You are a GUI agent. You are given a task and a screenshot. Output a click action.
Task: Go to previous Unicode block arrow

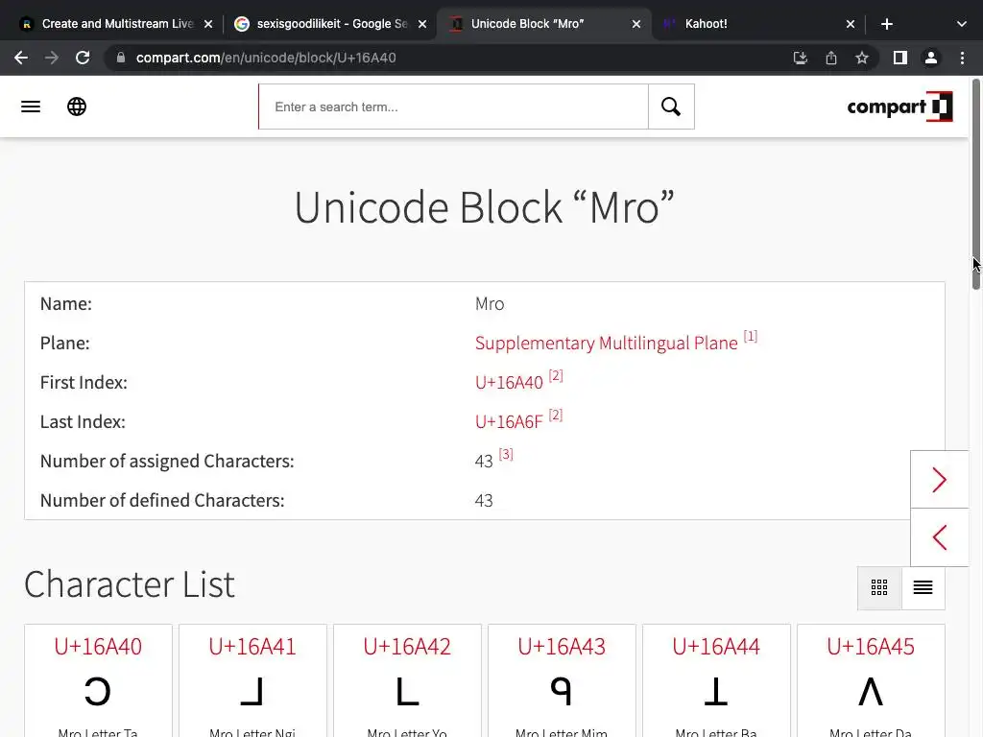[x=939, y=537]
